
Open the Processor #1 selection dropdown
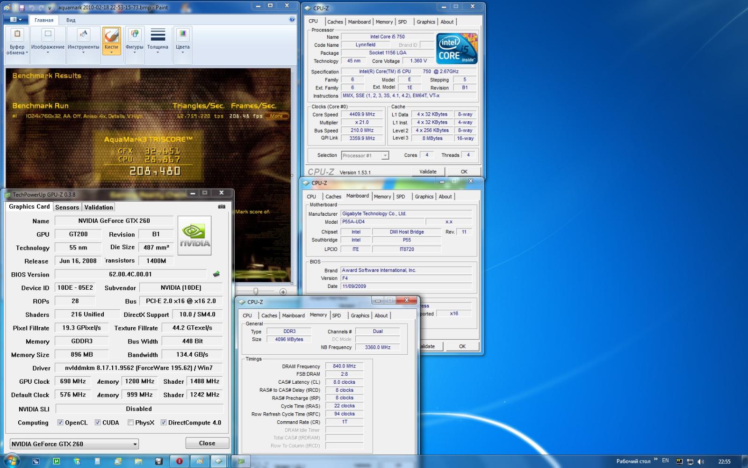point(365,155)
